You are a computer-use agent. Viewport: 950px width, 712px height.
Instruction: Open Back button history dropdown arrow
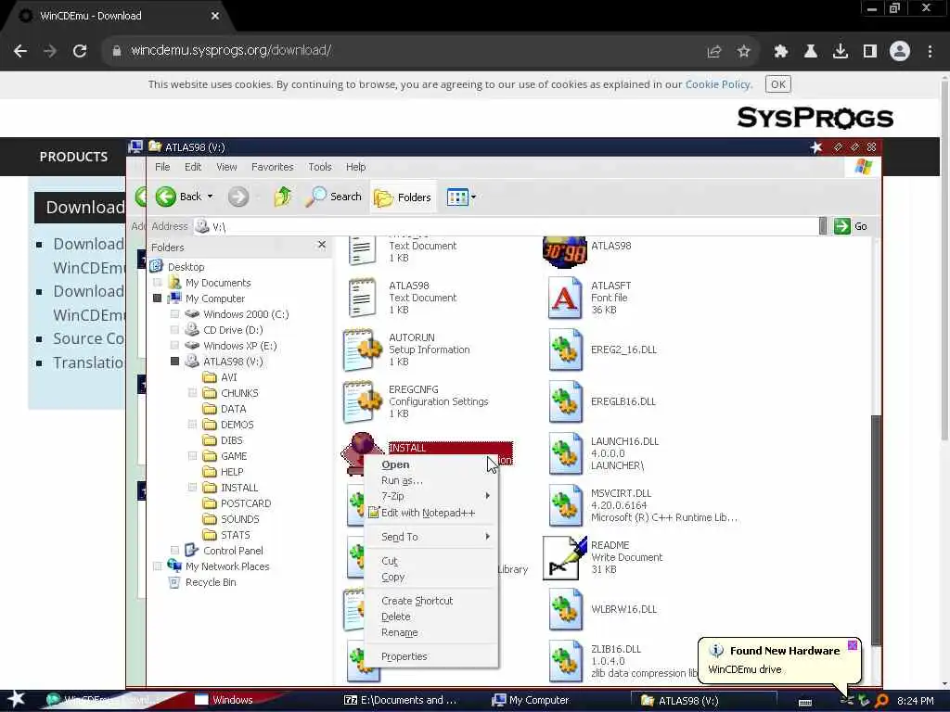[211, 197]
